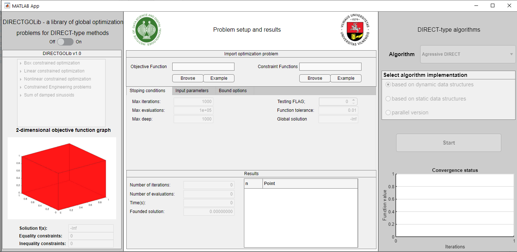Click the Time(s) result field

tap(209, 203)
